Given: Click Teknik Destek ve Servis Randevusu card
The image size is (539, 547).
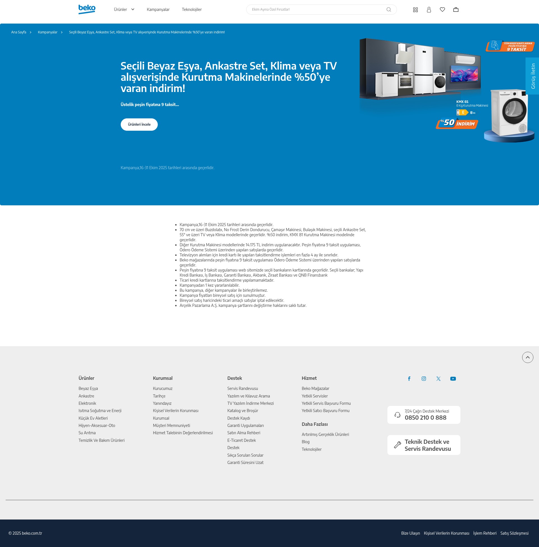Looking at the screenshot, I should click(x=424, y=445).
